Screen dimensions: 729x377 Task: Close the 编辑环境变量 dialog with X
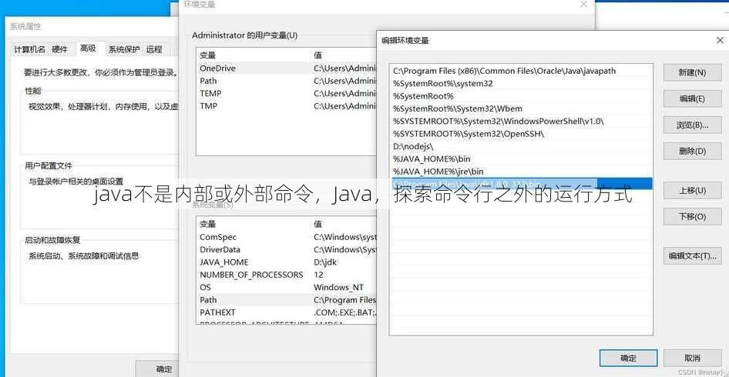point(720,40)
